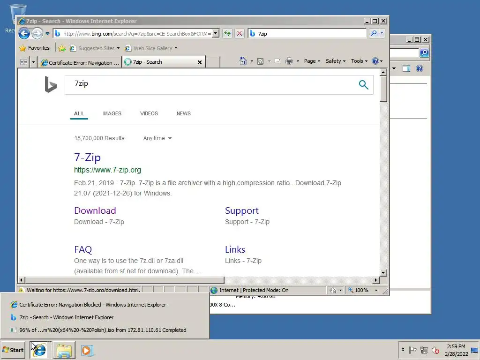Expand the Home button dropdown arrow
Image resolution: width=480 pixels, height=360 pixels.
pyautogui.click(x=252, y=61)
